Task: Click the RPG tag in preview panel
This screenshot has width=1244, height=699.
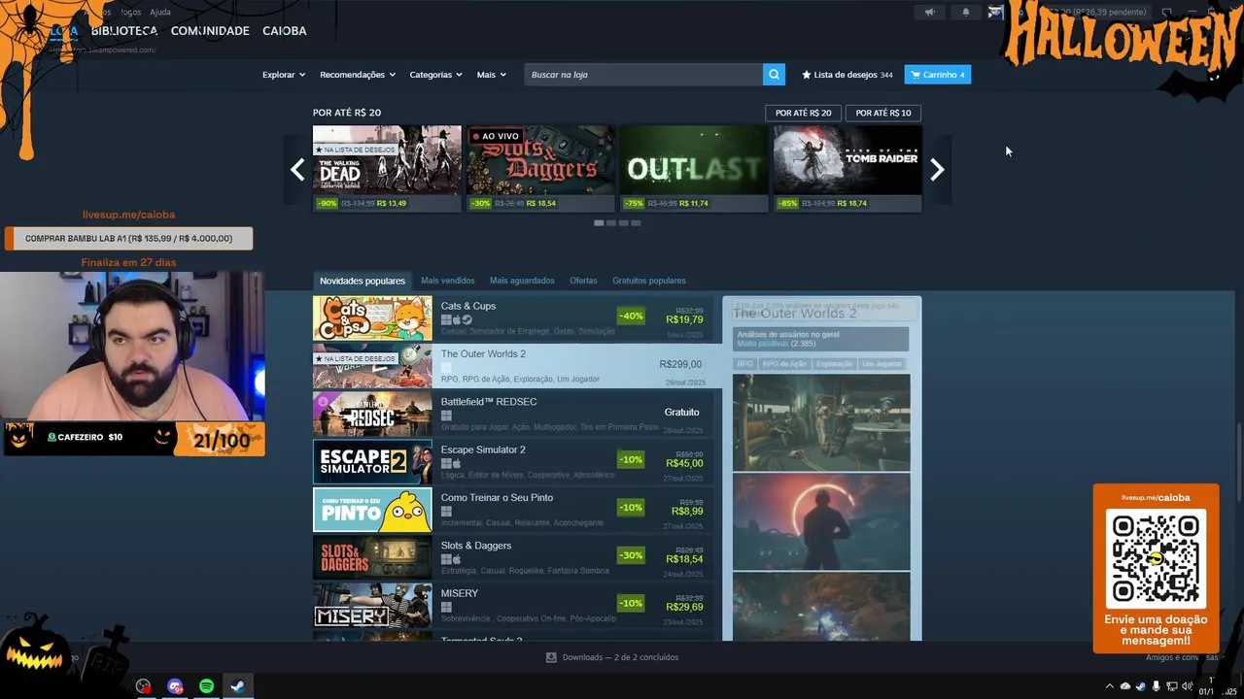Action: (x=744, y=364)
